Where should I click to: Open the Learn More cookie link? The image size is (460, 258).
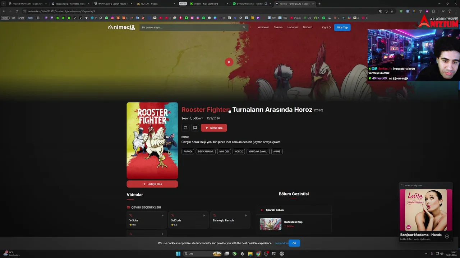tap(281, 243)
